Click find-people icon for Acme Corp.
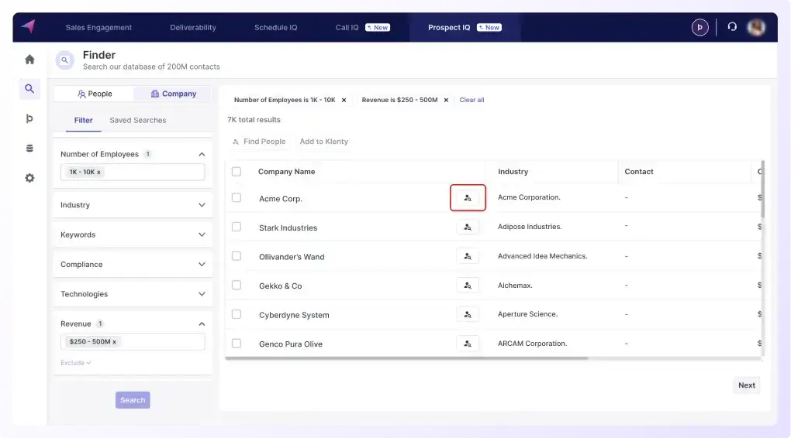Screen dimensions: 791x438 (x=468, y=198)
